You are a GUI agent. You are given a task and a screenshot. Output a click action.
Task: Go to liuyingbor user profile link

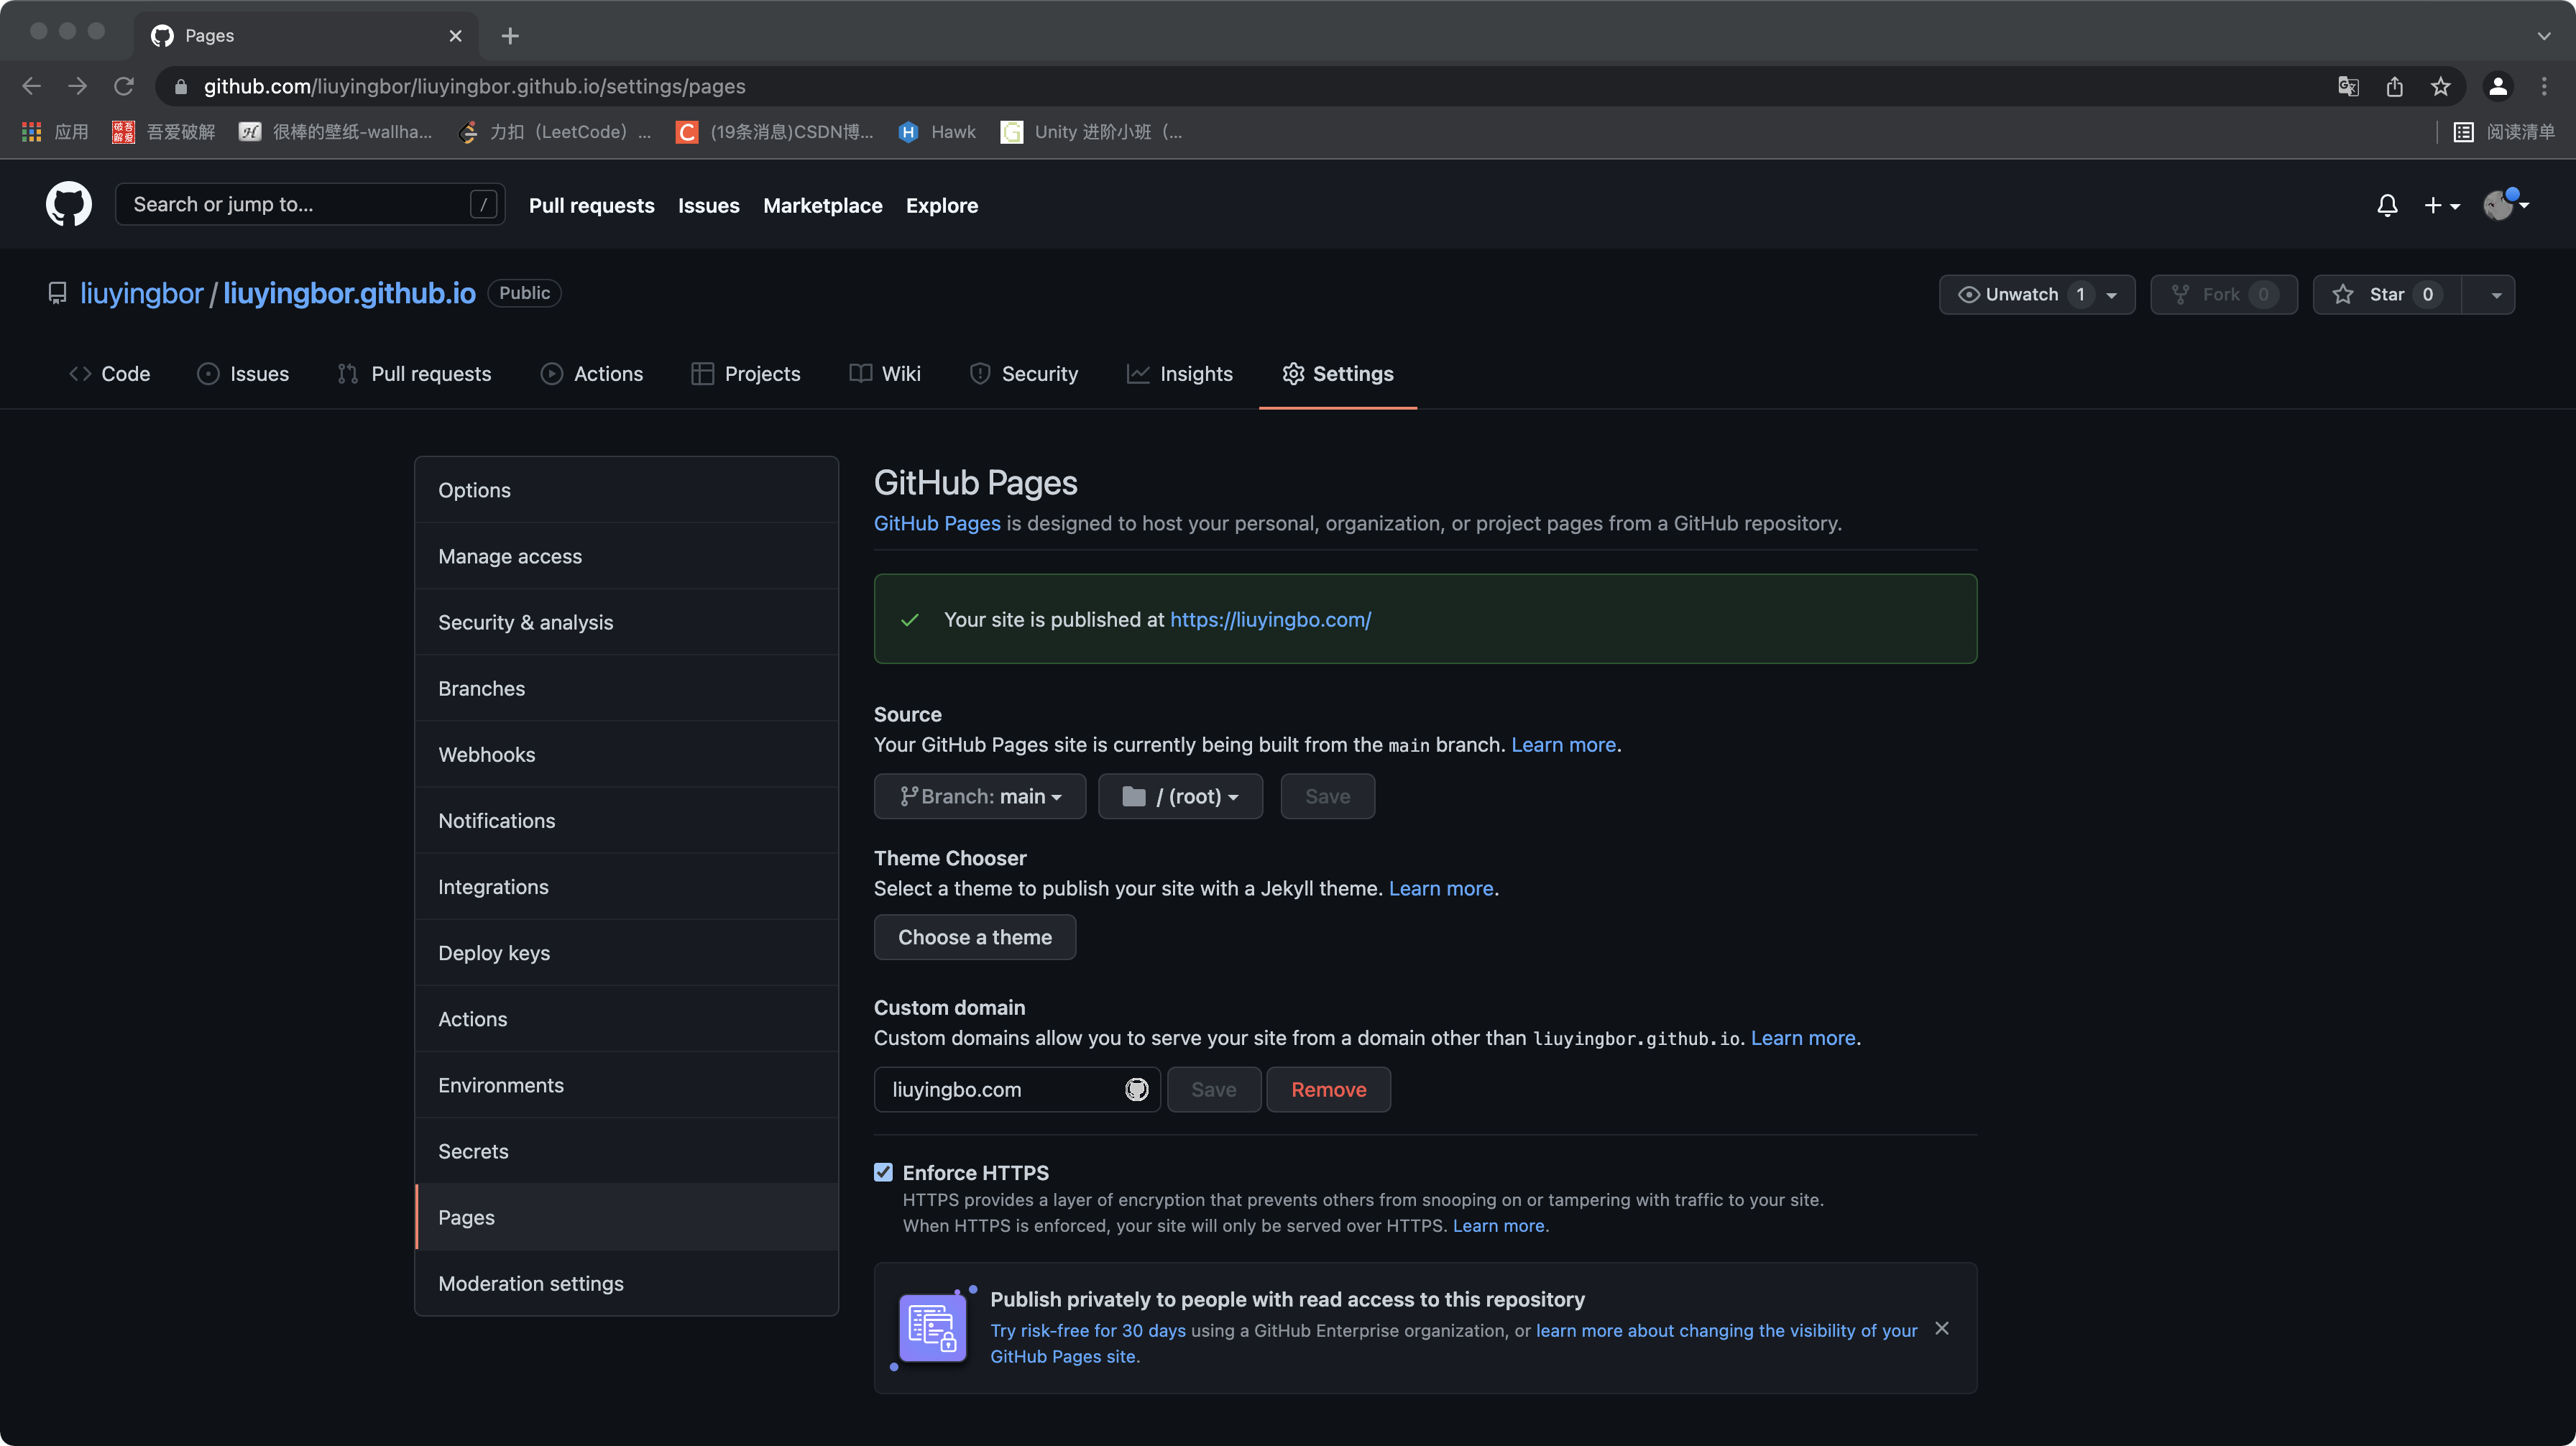pos(141,293)
